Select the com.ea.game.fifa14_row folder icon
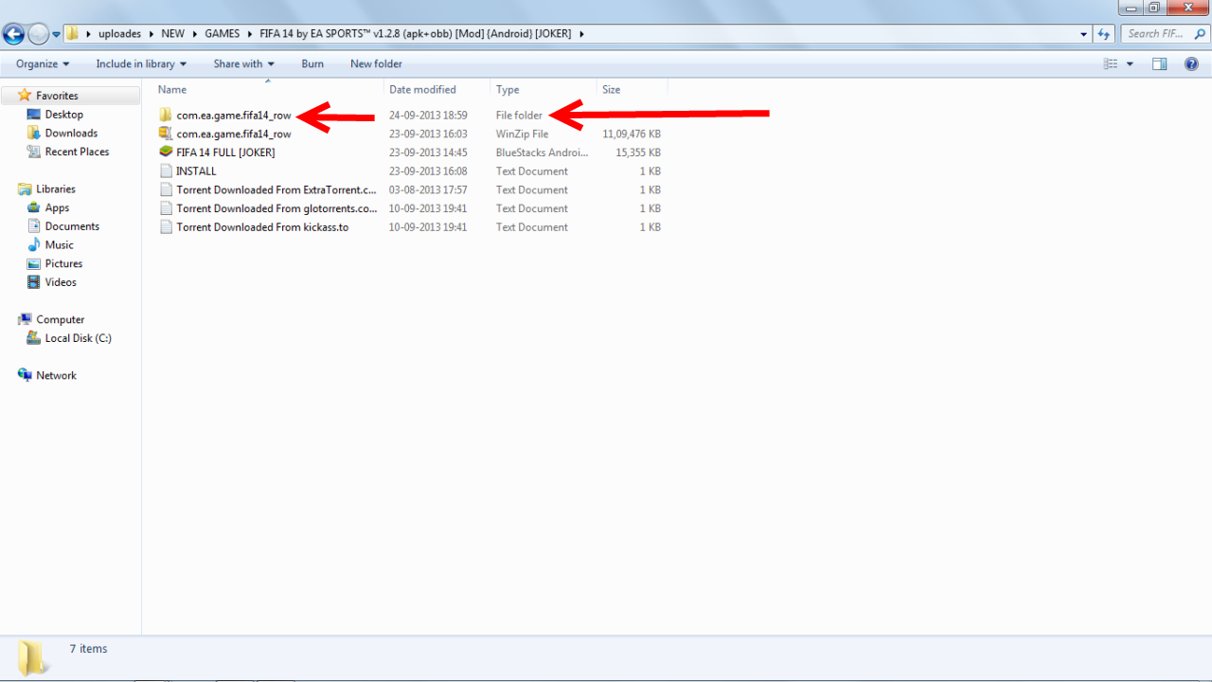The width and height of the screenshot is (1212, 682). (166, 115)
